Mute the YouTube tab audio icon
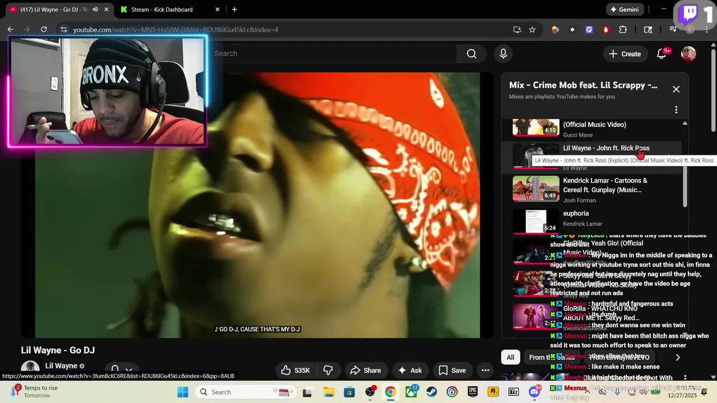 [95, 10]
